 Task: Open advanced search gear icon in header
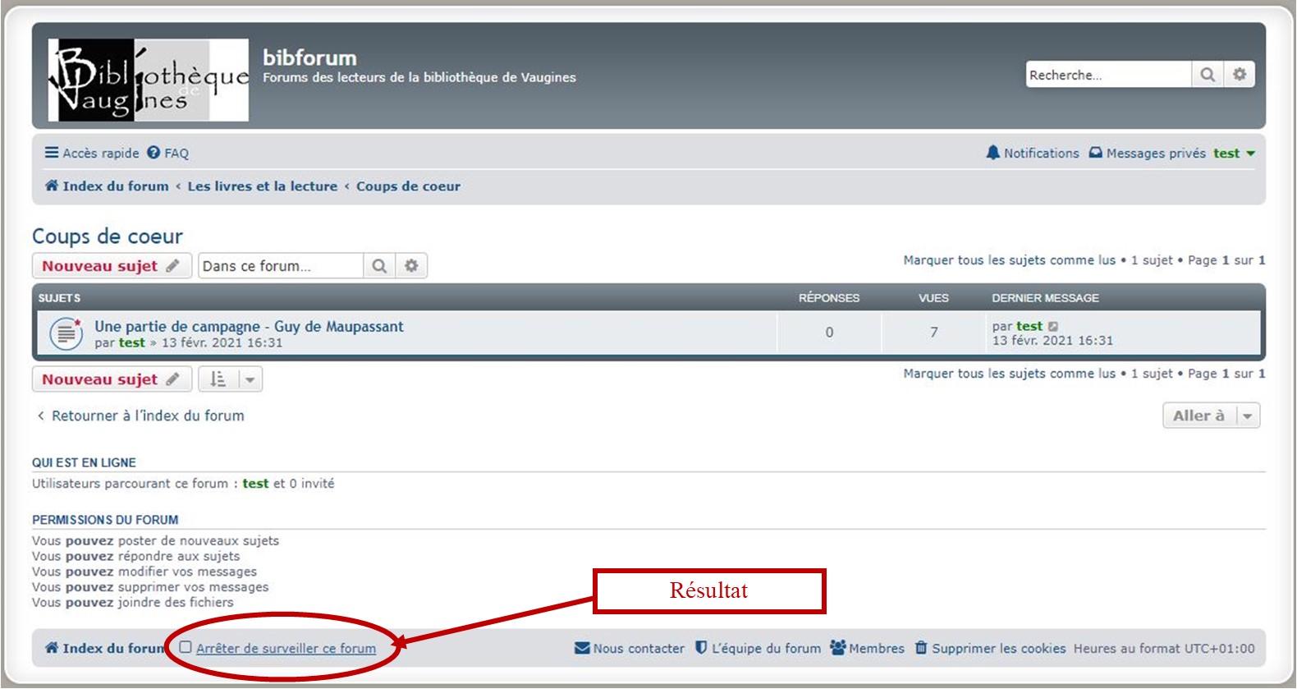tap(1240, 75)
